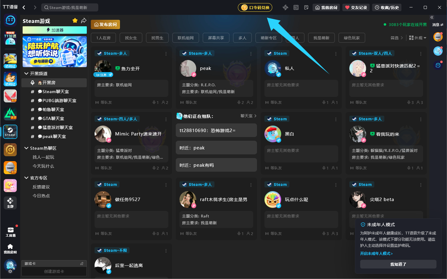Viewport: 447px width, 279px height.
Task: Navigate back with the left arrow
Action: coord(24,7)
